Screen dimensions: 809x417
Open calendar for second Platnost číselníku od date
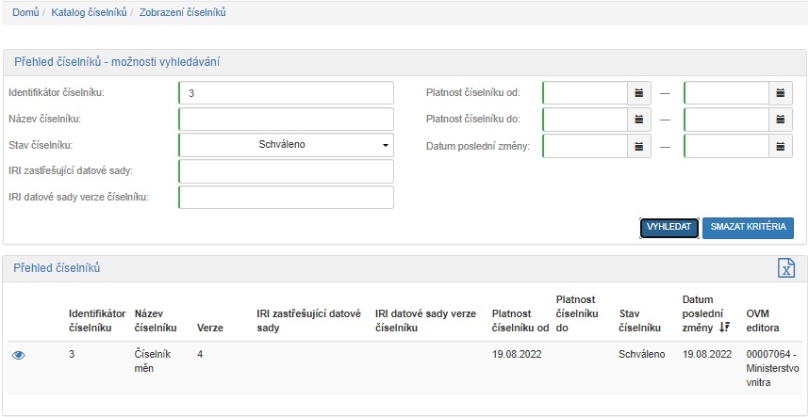pos(781,93)
